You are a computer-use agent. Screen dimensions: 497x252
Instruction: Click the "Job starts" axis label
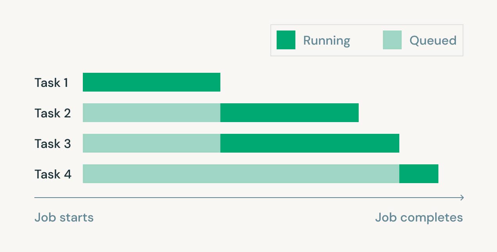pos(64,218)
